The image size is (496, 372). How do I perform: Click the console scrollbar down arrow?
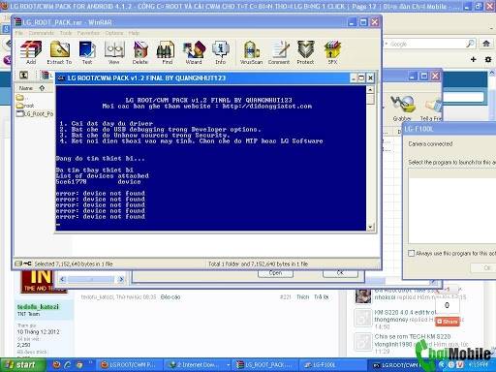tap(370, 227)
